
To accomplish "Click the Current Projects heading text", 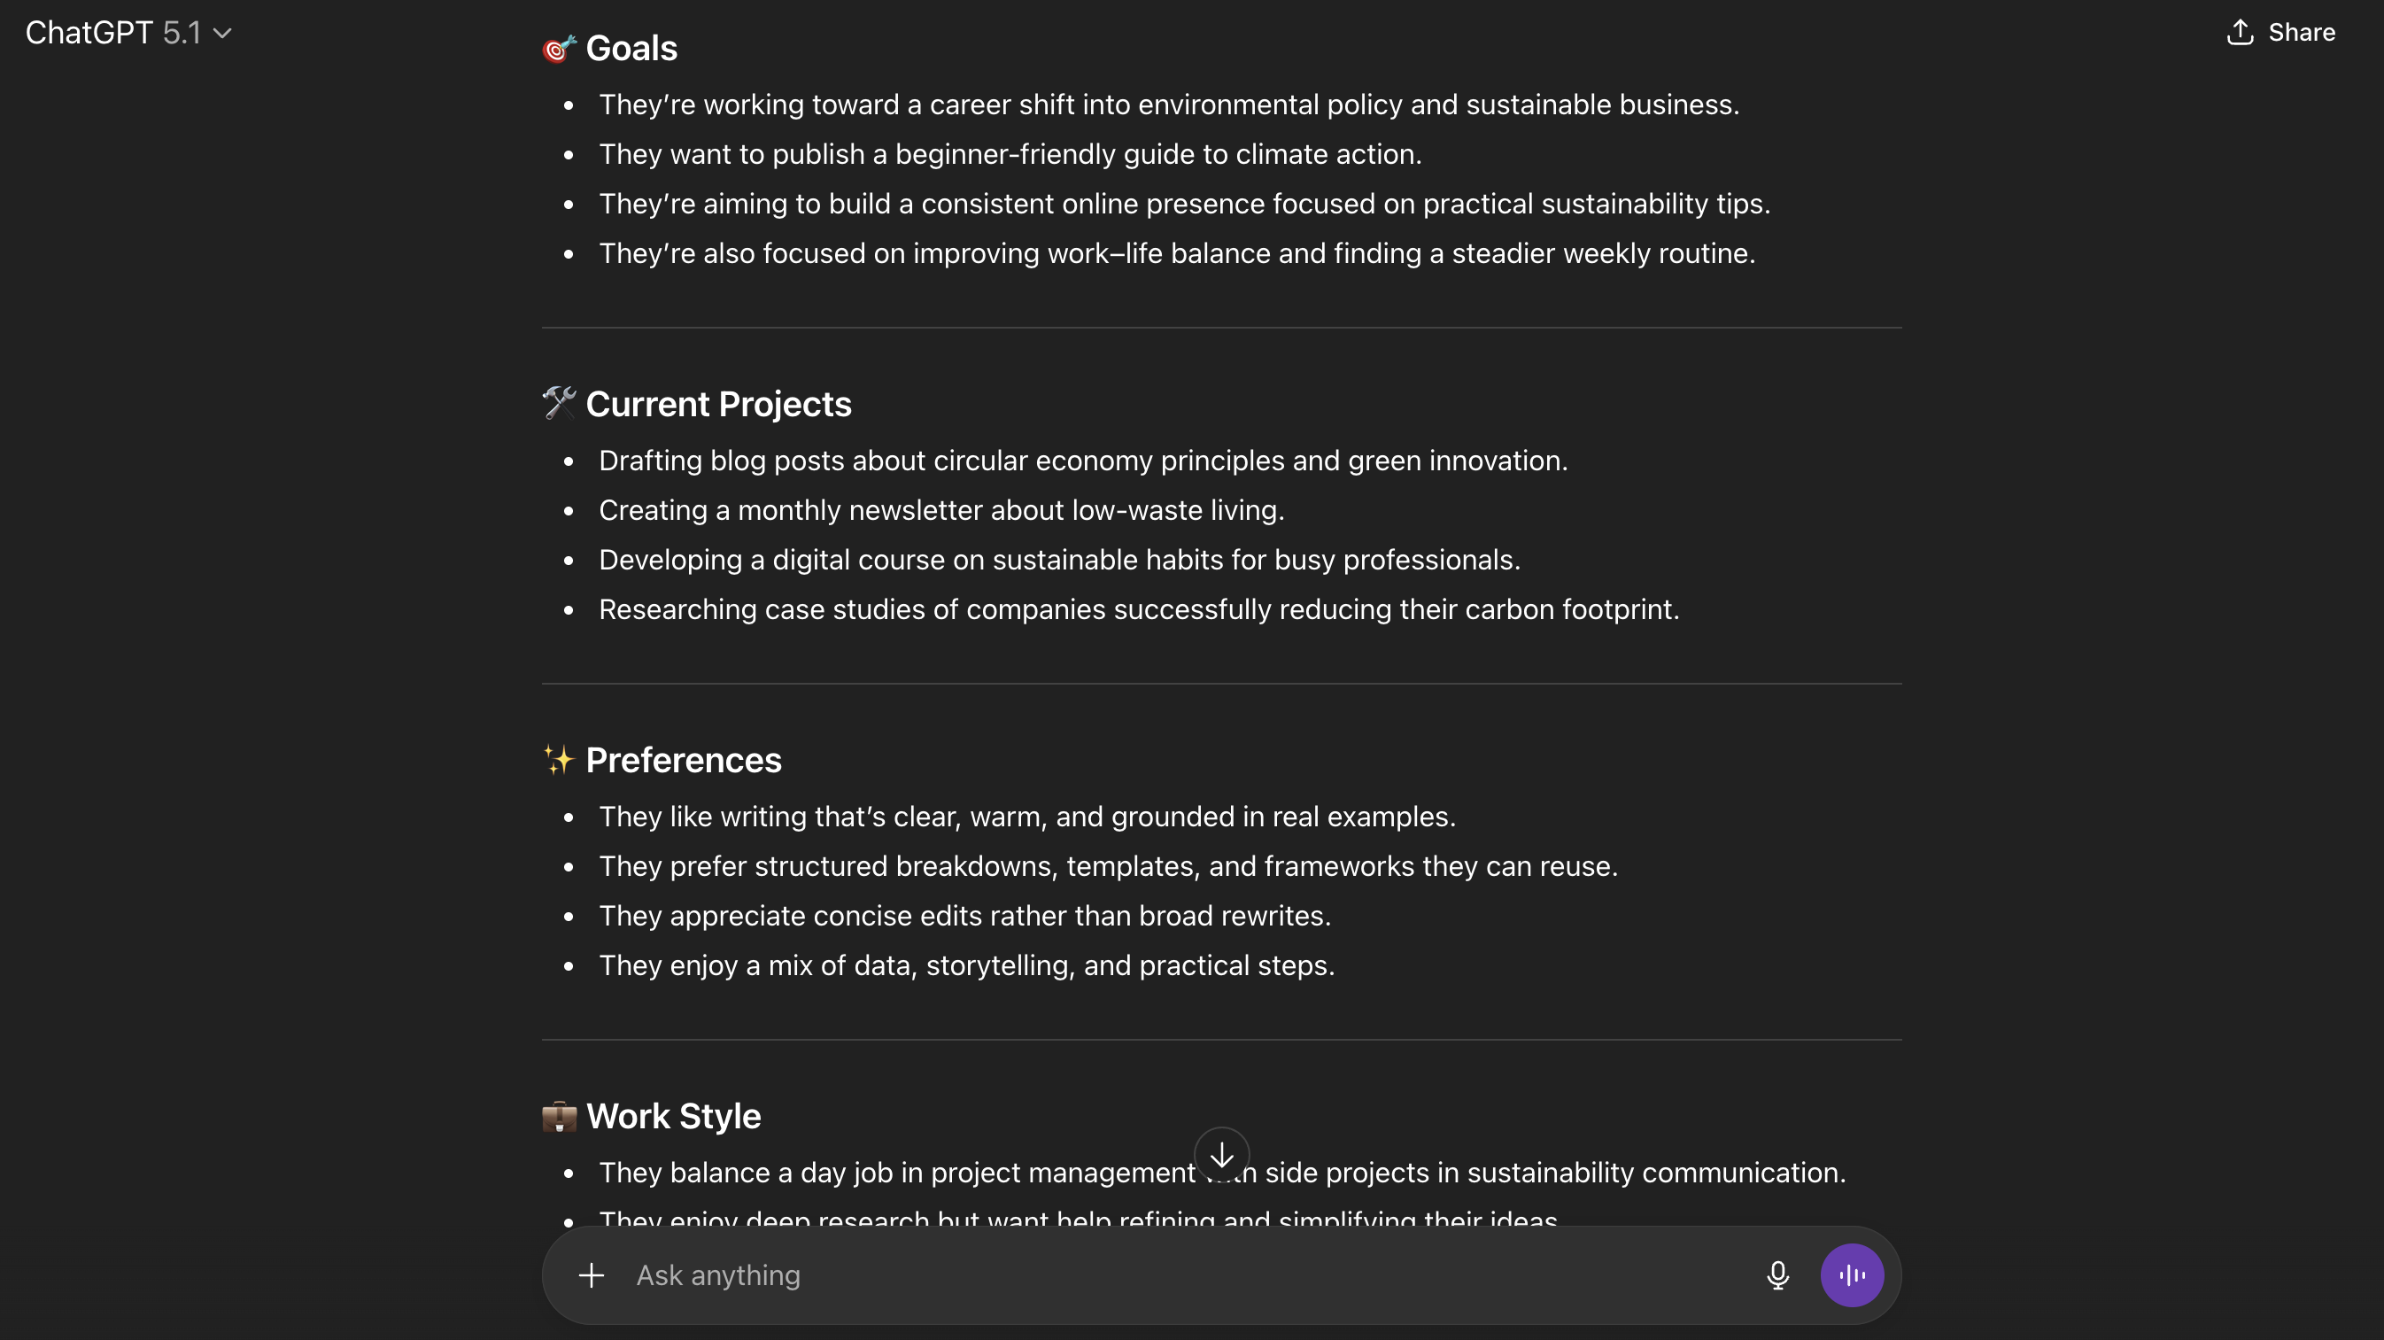I will tap(718, 405).
